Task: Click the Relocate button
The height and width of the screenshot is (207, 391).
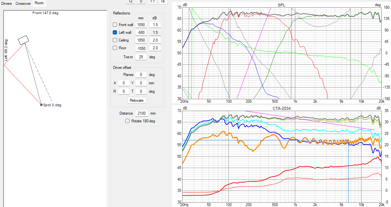Action: coord(137,100)
